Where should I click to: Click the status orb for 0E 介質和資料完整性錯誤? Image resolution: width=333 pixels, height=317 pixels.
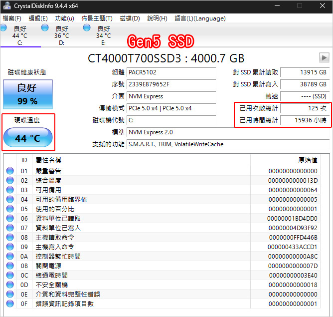pyautogui.click(x=10, y=294)
